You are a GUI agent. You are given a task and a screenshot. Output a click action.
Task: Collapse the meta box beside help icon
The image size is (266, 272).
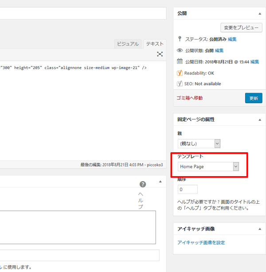(160, 181)
